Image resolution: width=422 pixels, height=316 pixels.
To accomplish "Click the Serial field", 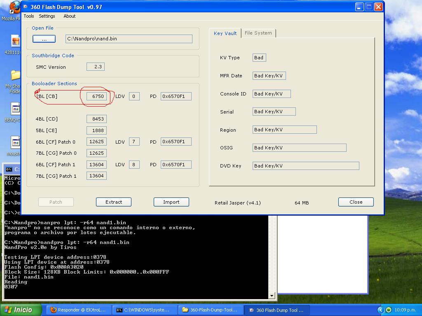I will [x=274, y=112].
